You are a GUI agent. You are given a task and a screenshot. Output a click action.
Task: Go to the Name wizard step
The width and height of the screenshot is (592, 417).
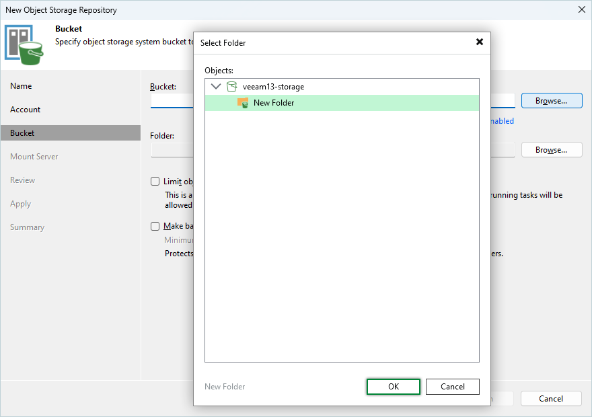click(21, 86)
